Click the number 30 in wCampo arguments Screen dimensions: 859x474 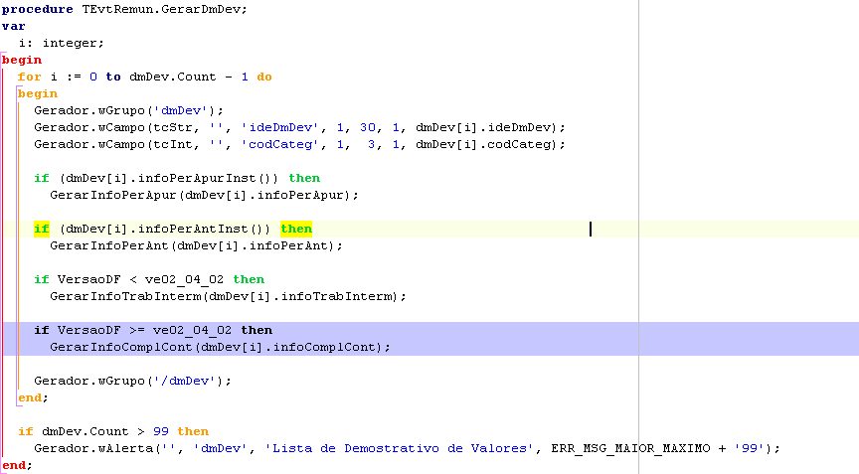(368, 128)
